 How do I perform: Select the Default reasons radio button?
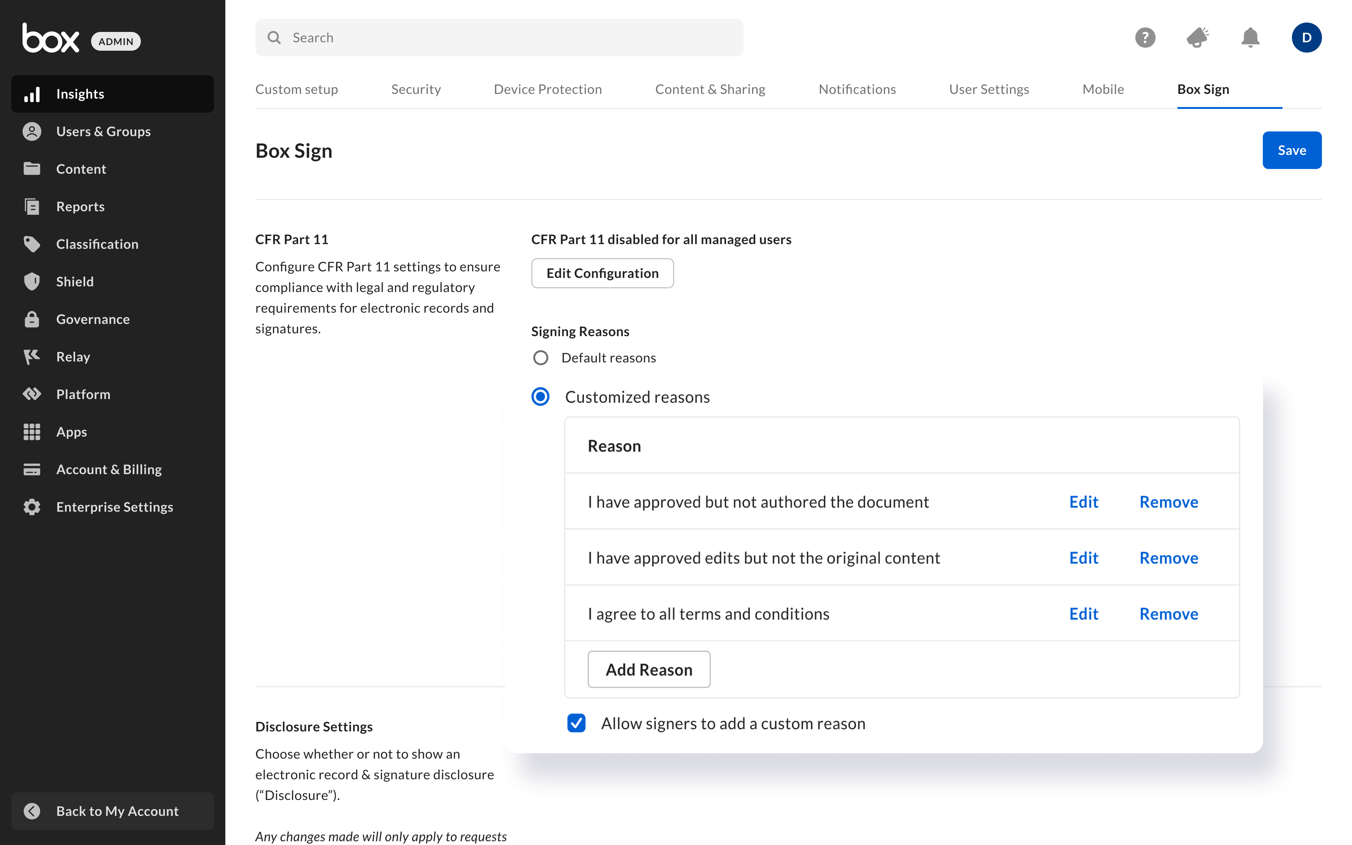(x=540, y=358)
